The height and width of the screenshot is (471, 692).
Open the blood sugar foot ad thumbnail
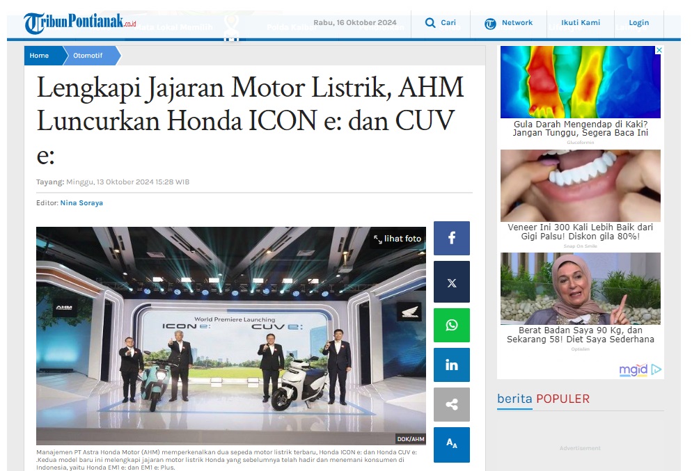point(581,82)
